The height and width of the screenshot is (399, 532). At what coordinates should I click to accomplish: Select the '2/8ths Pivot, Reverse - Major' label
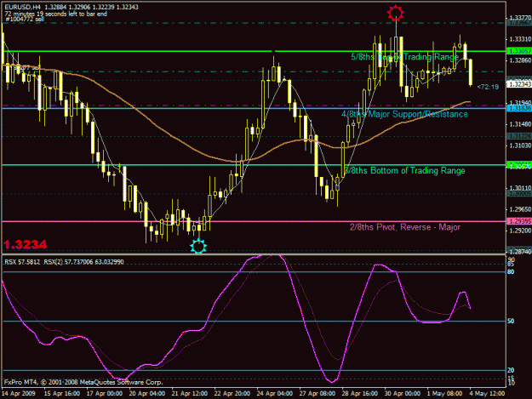point(405,227)
